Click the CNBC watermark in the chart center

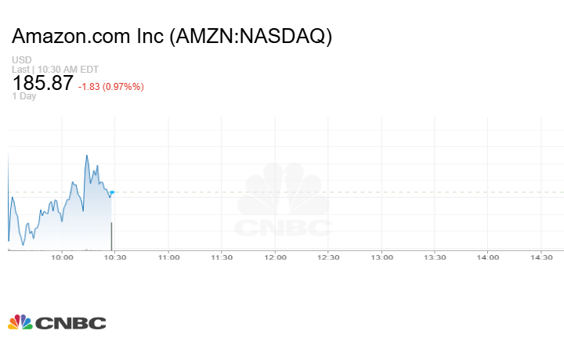click(x=284, y=201)
